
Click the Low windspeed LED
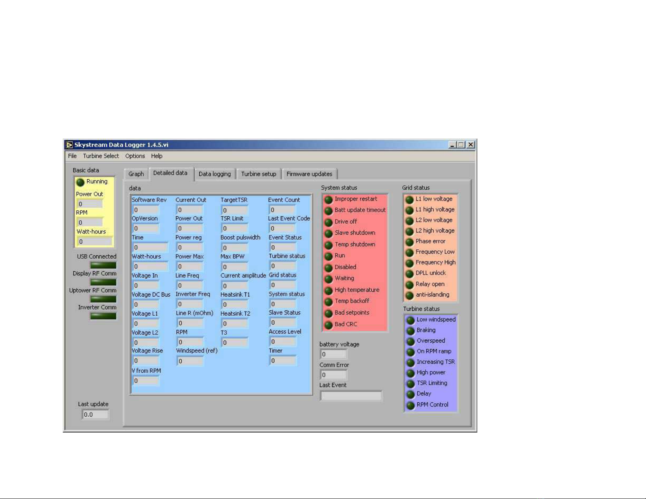(410, 320)
